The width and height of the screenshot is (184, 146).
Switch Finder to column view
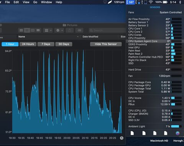[33, 30]
